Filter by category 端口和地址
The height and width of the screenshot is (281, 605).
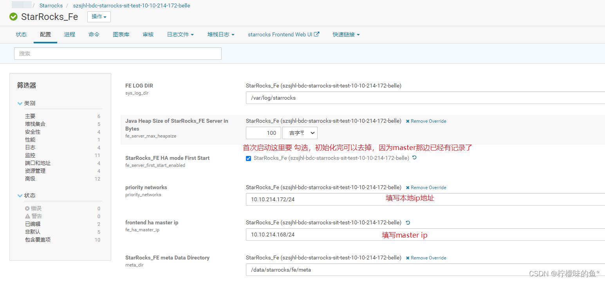point(38,163)
